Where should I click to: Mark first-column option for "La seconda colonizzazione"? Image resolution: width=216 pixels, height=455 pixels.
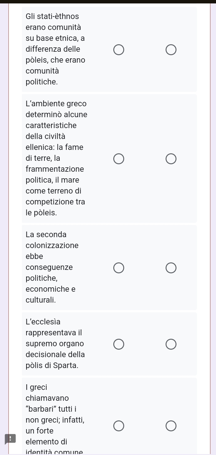(x=119, y=267)
